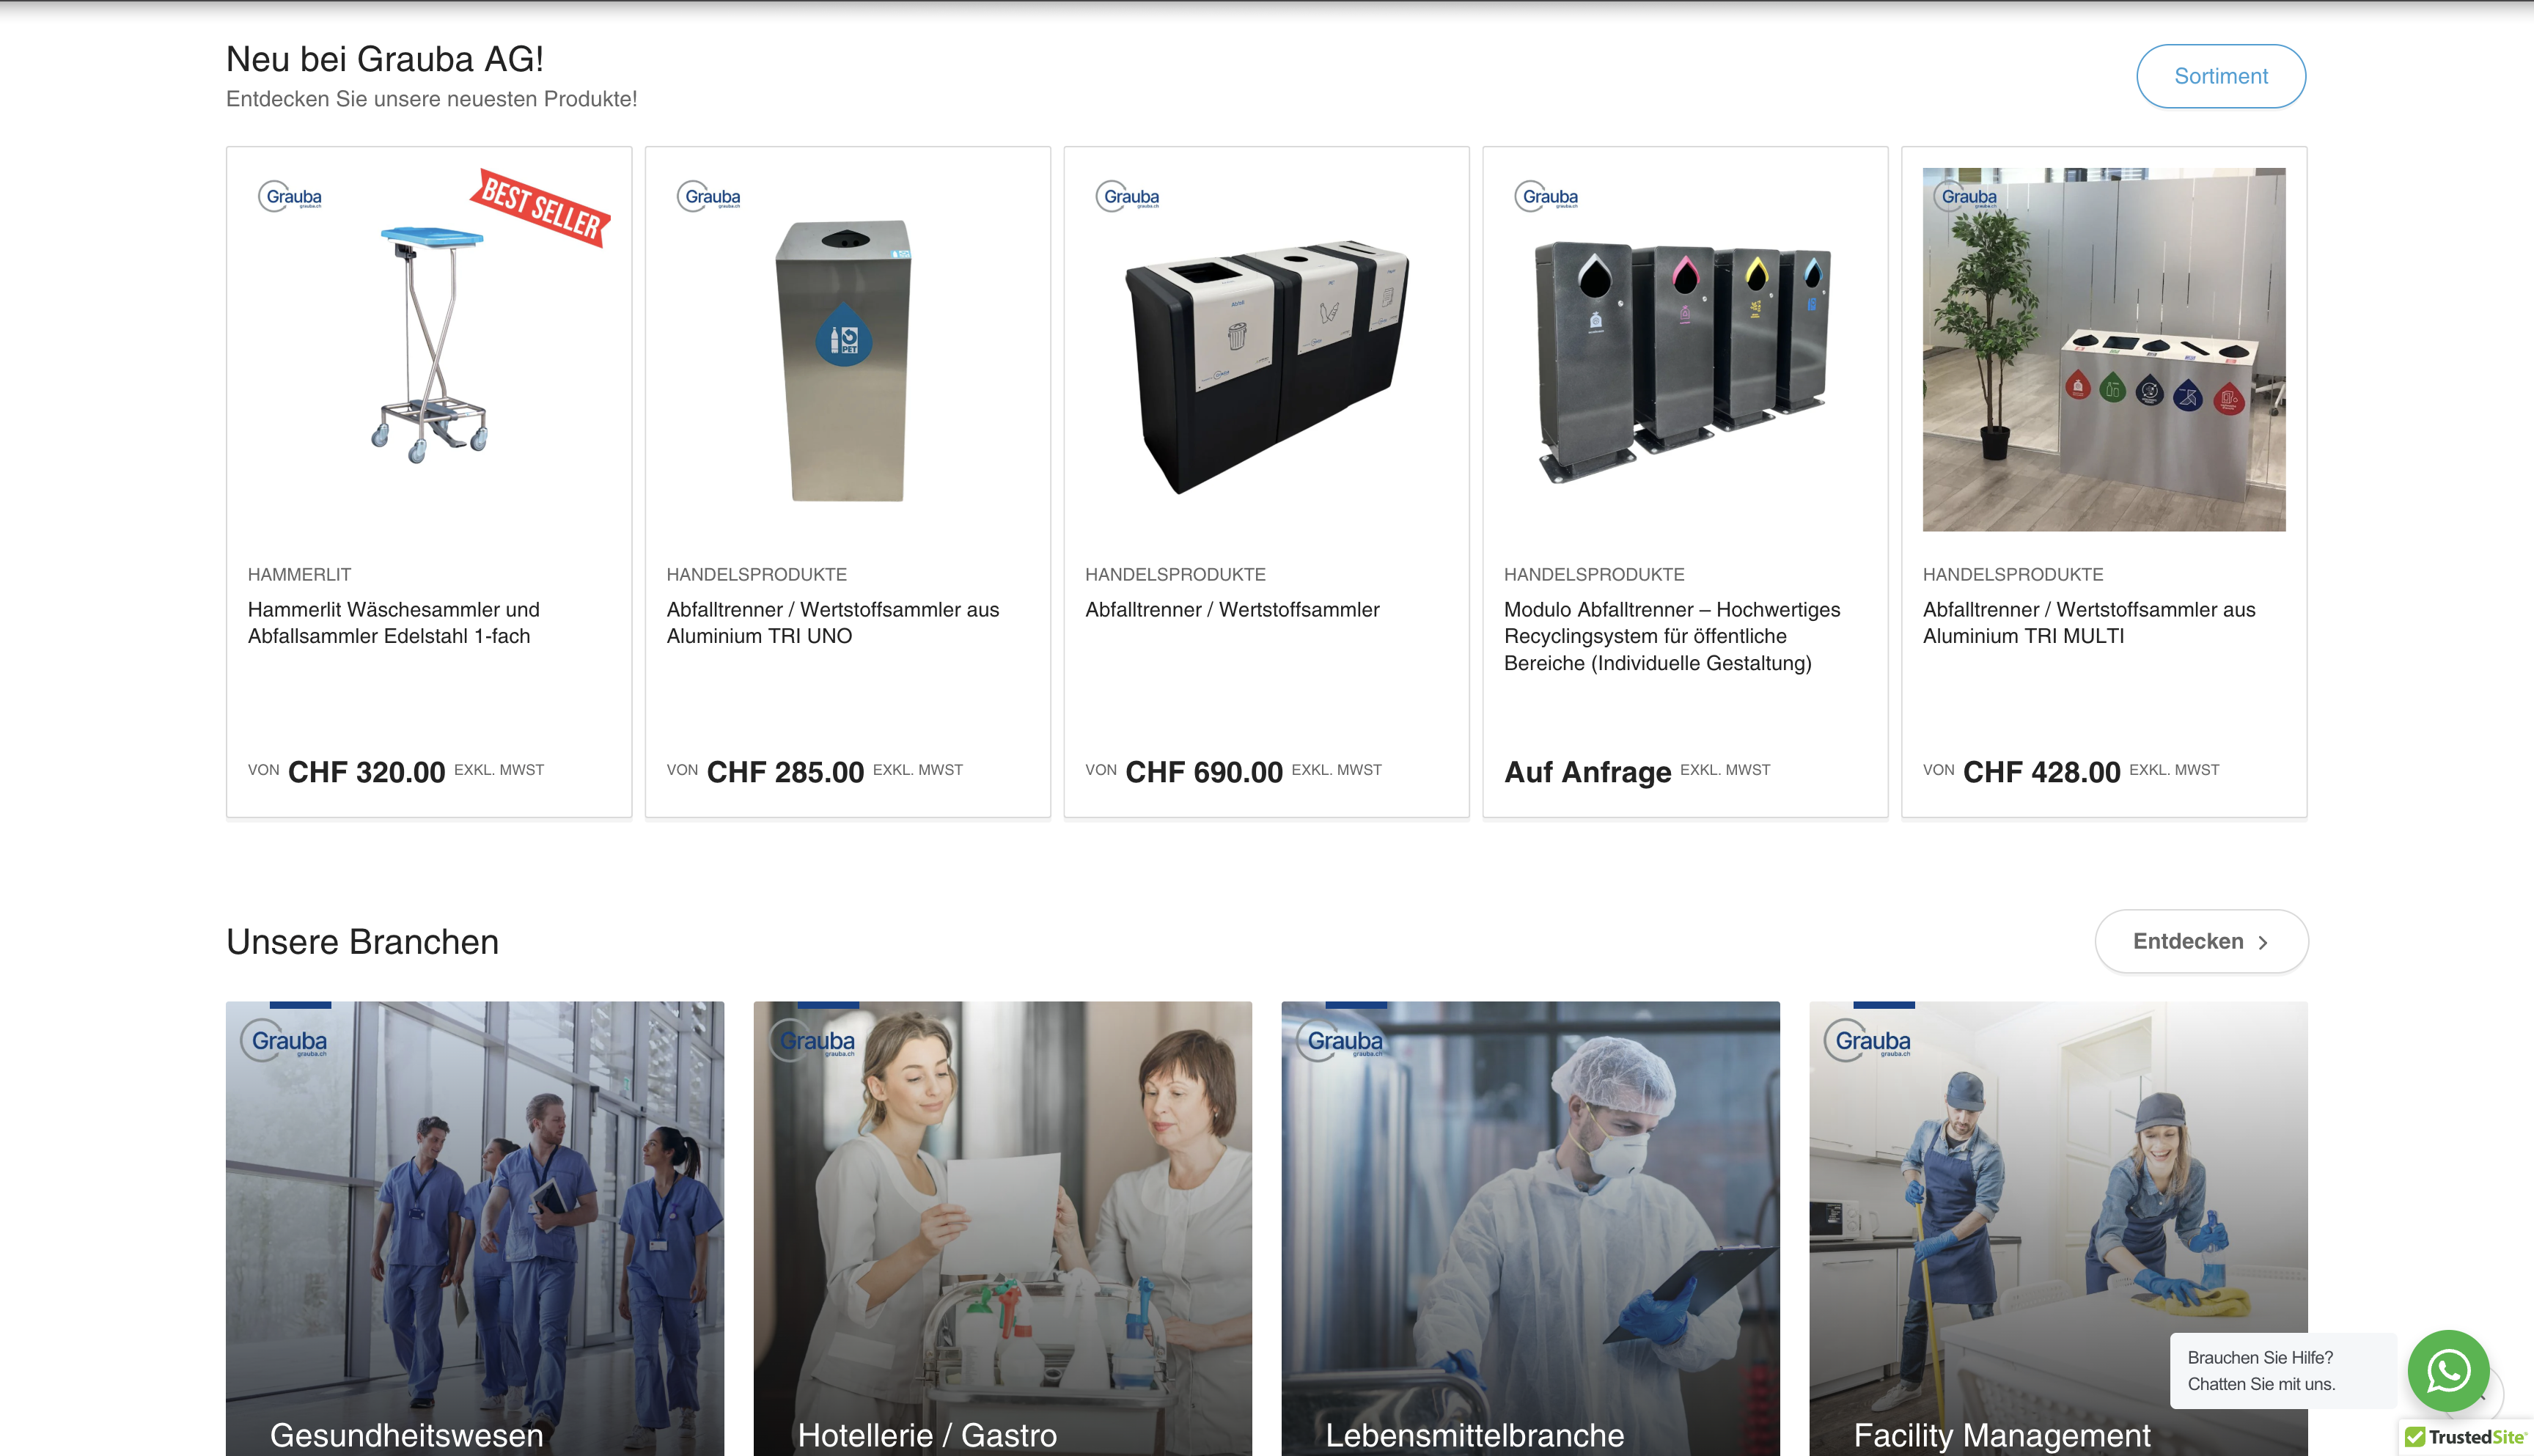Click Grauba logo on TRI UNO product card
This screenshot has width=2534, height=1456.
point(710,197)
